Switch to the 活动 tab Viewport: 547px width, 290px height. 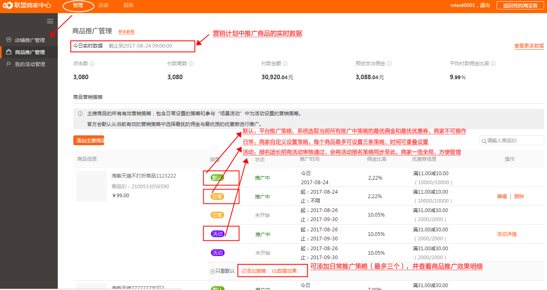click(103, 5)
